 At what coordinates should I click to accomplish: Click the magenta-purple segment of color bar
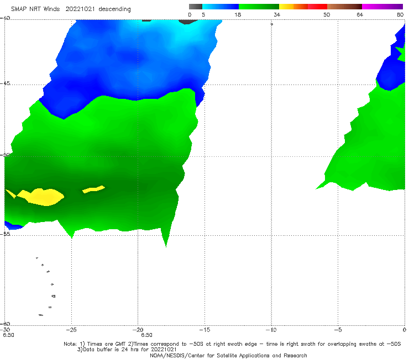pyautogui.click(x=382, y=7)
